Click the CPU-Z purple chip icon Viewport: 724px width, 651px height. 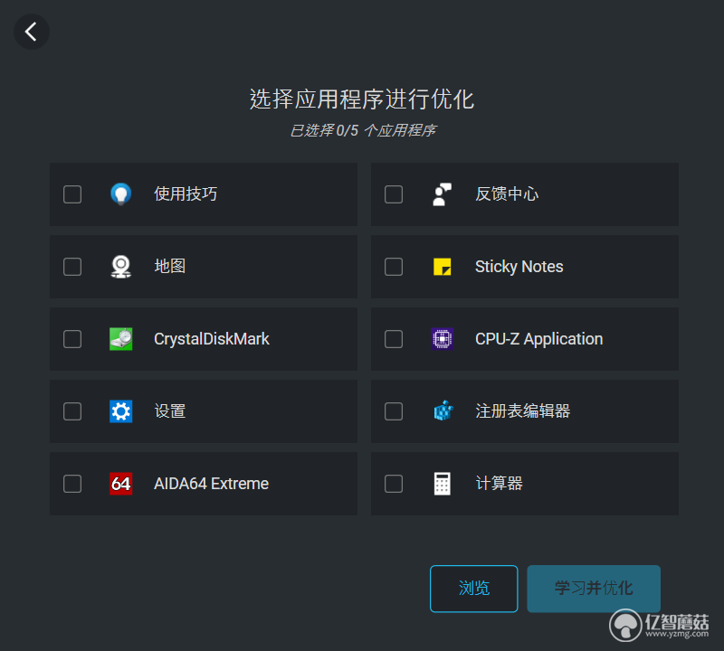[x=443, y=339]
